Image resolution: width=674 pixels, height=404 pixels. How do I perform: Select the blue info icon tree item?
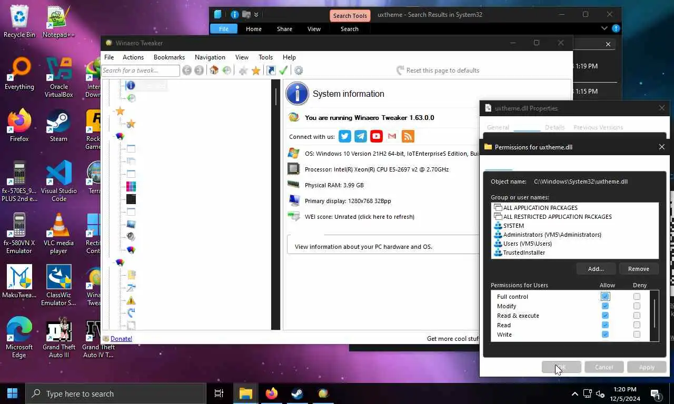point(131,85)
